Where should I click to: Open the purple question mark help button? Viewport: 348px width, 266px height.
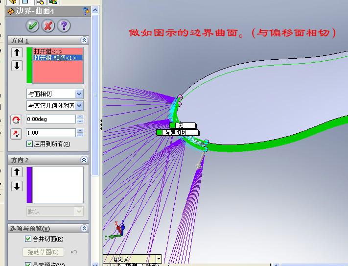tap(64, 26)
